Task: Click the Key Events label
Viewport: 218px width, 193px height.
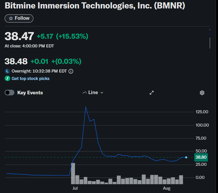Action: point(30,93)
